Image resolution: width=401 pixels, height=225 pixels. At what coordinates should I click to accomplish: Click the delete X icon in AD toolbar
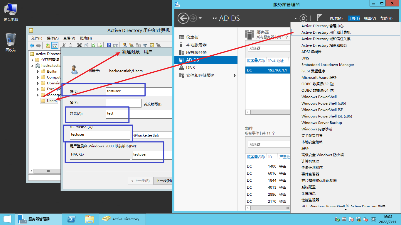[79, 45]
